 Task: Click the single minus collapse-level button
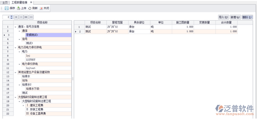click(x=21, y=17)
